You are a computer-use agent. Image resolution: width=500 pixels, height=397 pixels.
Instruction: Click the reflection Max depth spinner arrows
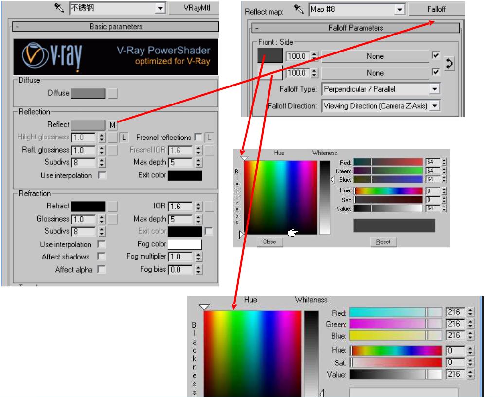pos(198,162)
